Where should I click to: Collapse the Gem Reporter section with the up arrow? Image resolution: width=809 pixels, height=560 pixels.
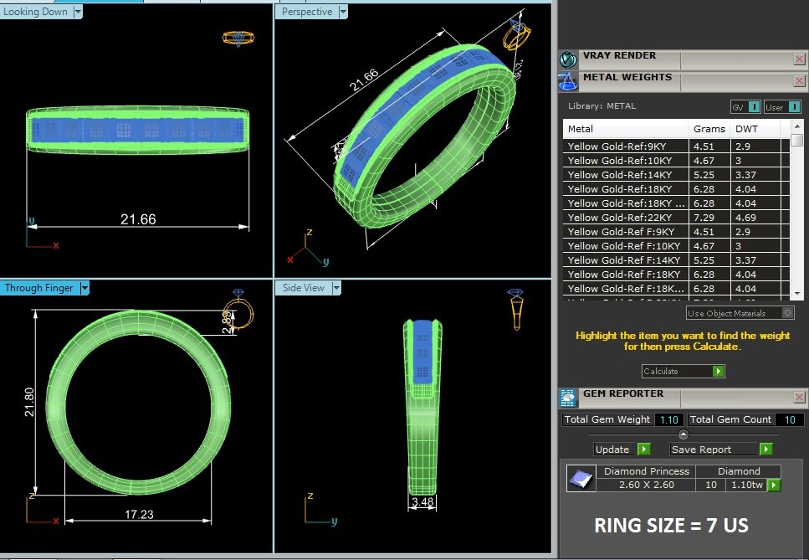coord(684,434)
